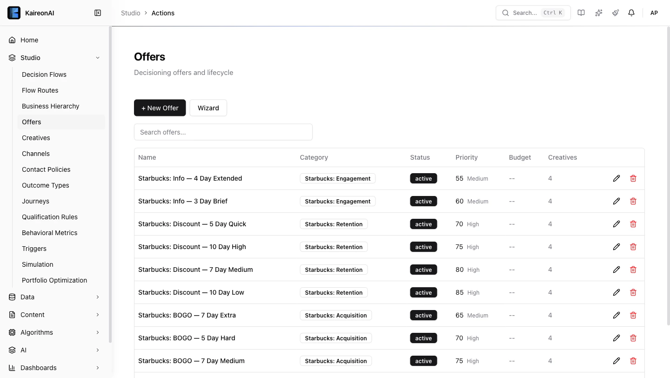Viewport: 670px width, 378px height.
Task: Open the theme paintbrush icon
Action: point(615,13)
